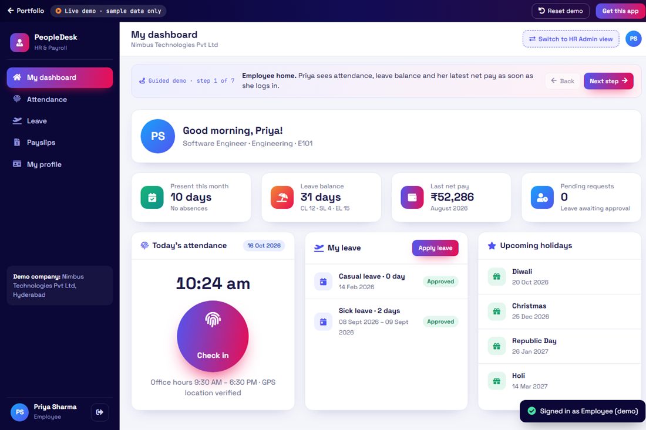Viewport: 646px width, 430px height.
Task: Open My profile in the sidebar
Action: [60, 164]
